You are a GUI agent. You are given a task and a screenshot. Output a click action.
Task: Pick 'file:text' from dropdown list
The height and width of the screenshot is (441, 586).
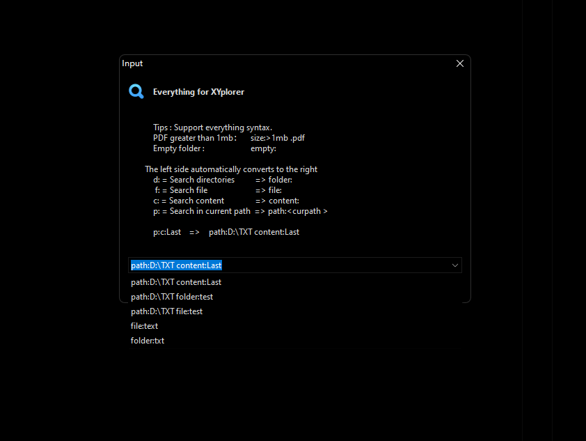coord(294,326)
